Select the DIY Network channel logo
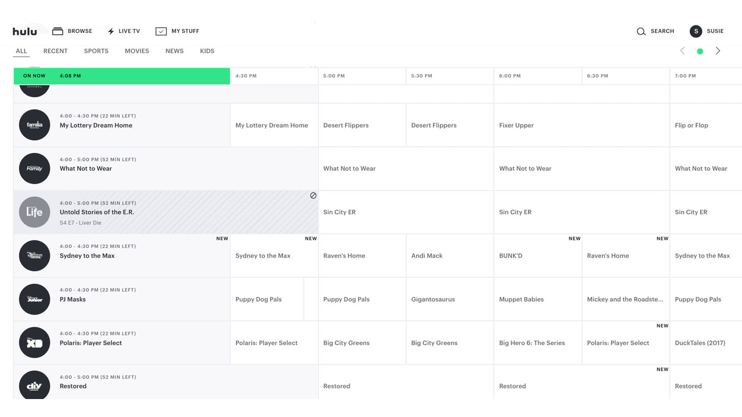 point(34,385)
